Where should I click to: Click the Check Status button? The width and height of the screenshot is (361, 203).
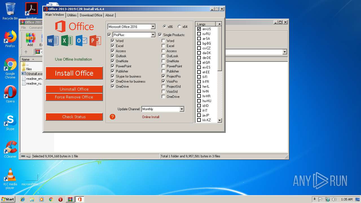click(74, 117)
